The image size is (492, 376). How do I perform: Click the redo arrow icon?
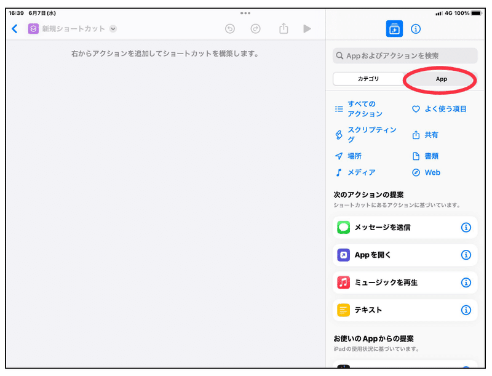(255, 29)
